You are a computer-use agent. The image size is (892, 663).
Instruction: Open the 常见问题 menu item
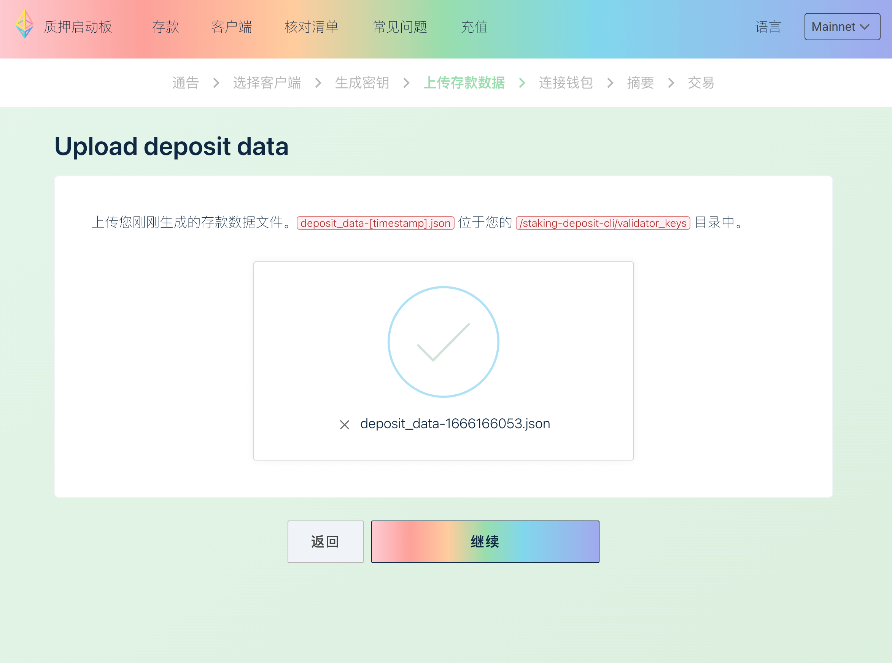pyautogui.click(x=400, y=27)
